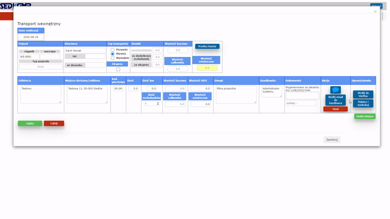Click the yellow Wartość ostateczna field
Screen dimensions: 390x219
coord(207,68)
